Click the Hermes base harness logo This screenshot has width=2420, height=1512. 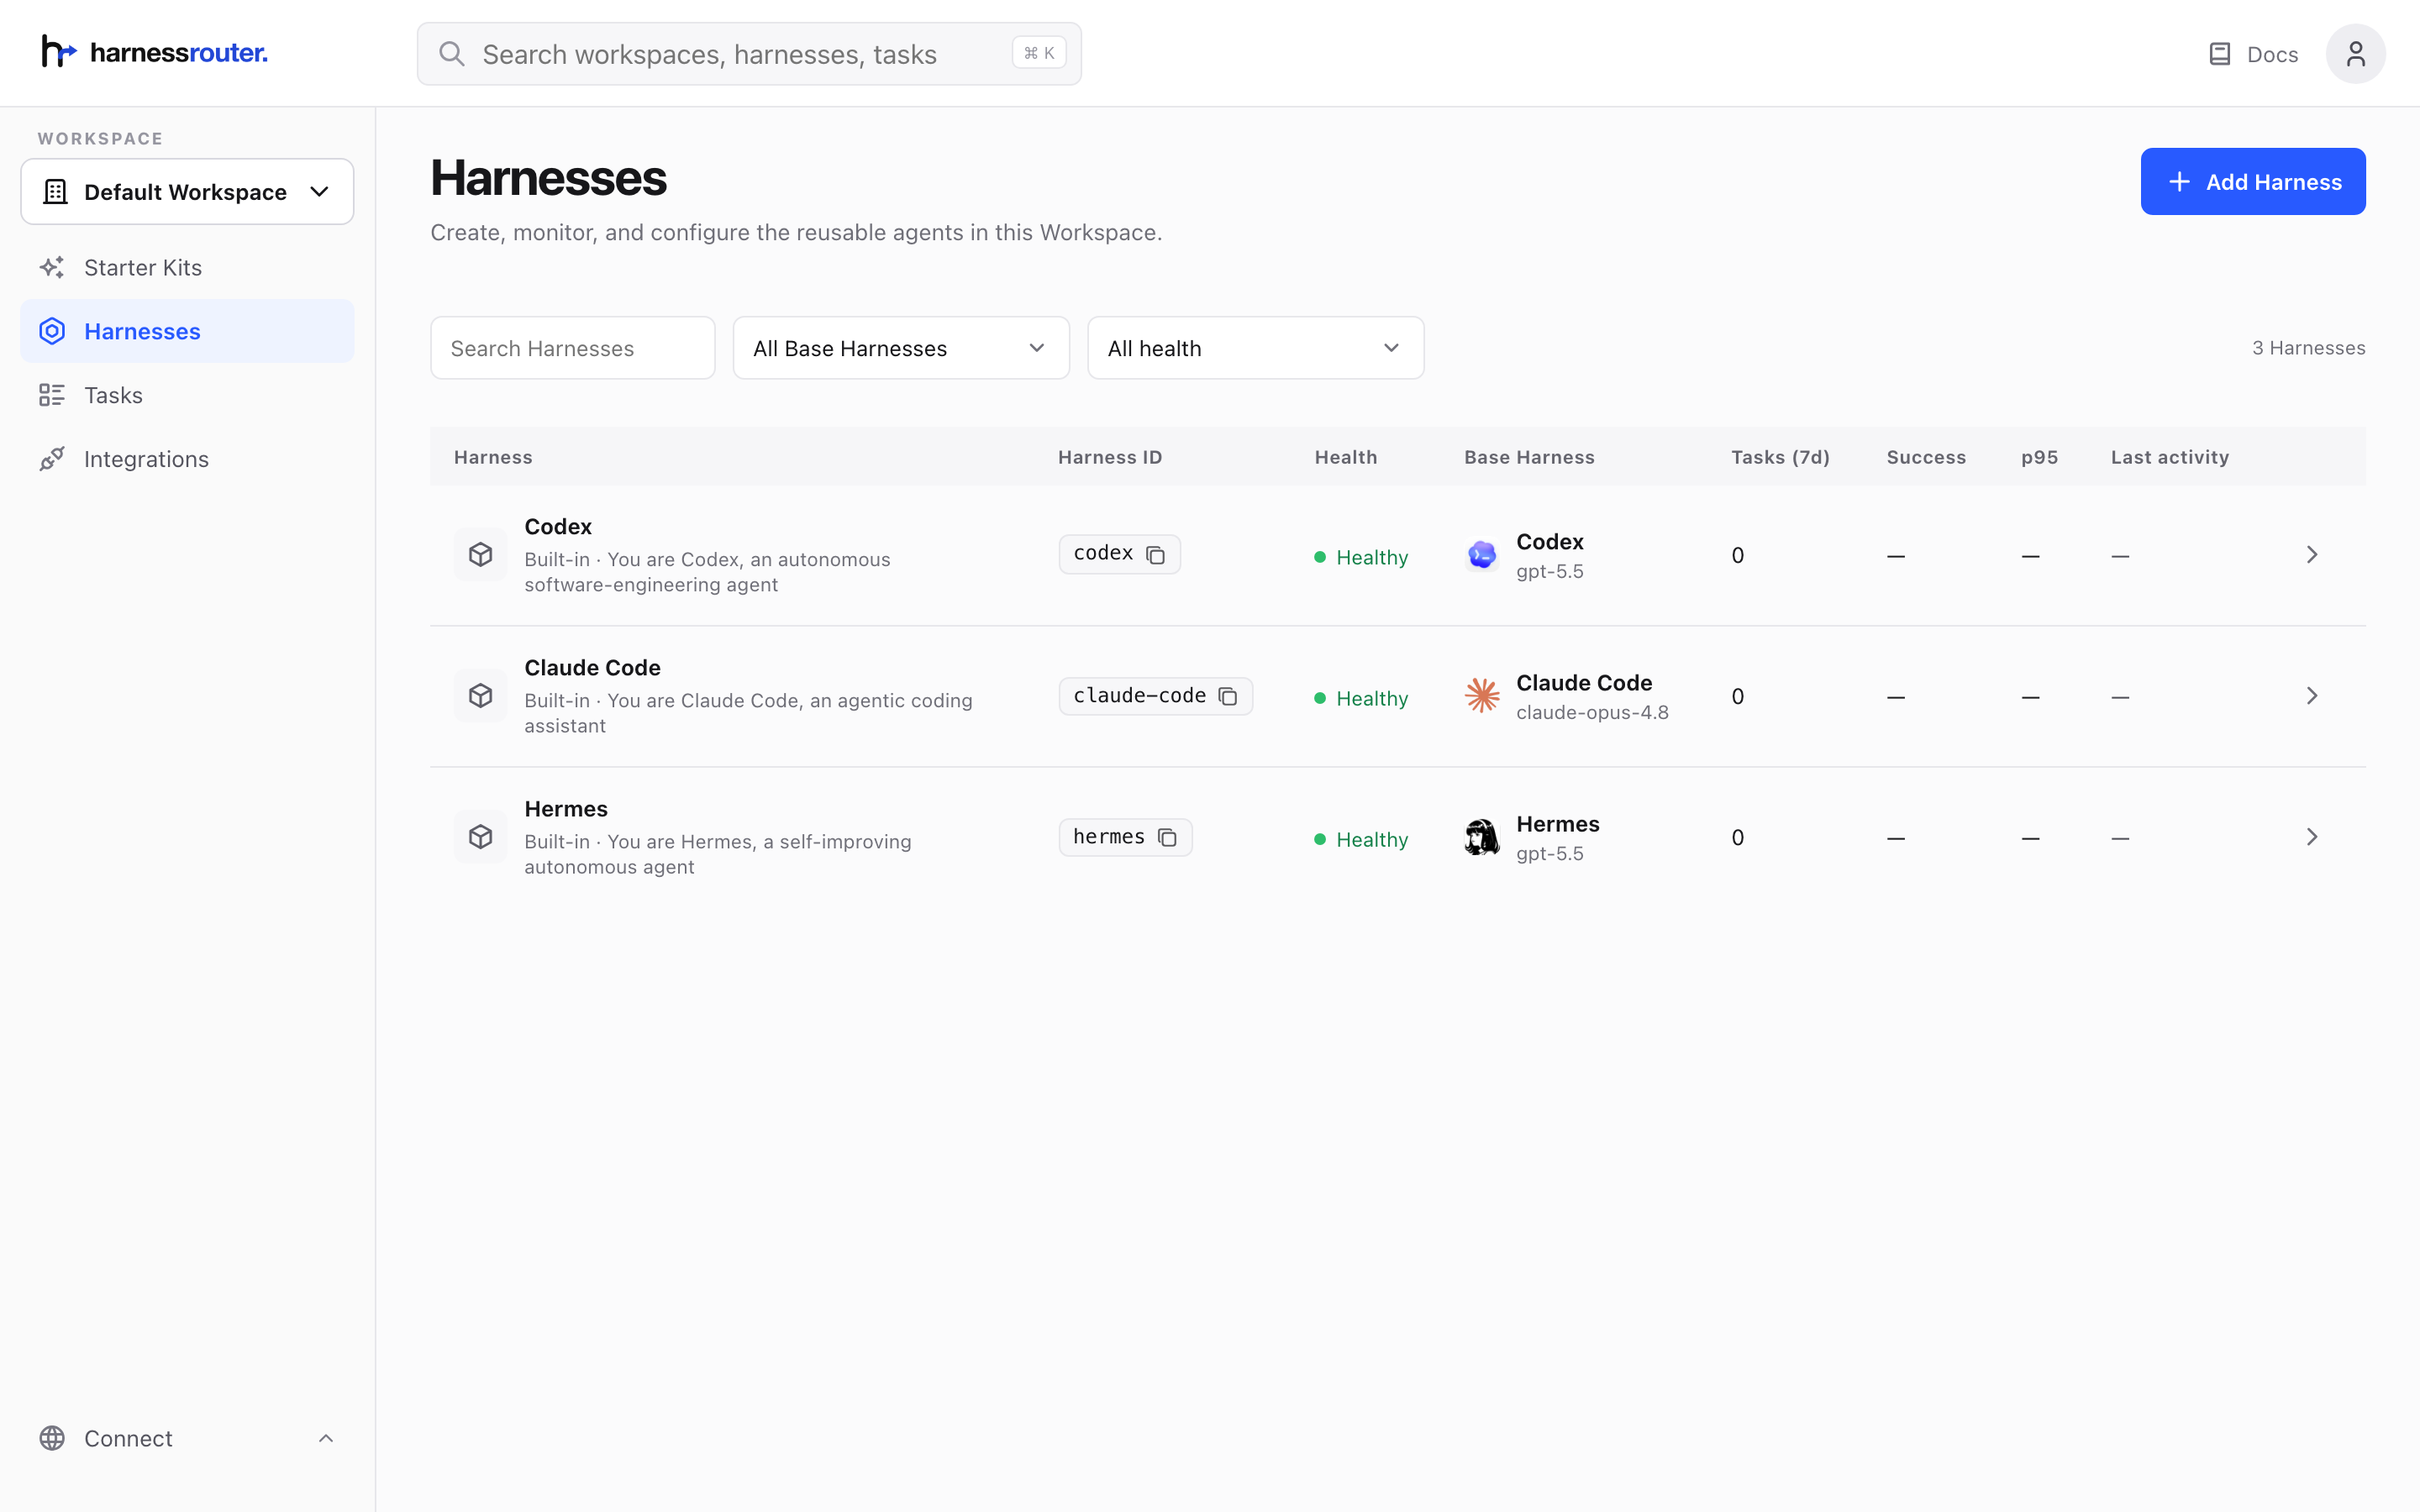click(1482, 837)
